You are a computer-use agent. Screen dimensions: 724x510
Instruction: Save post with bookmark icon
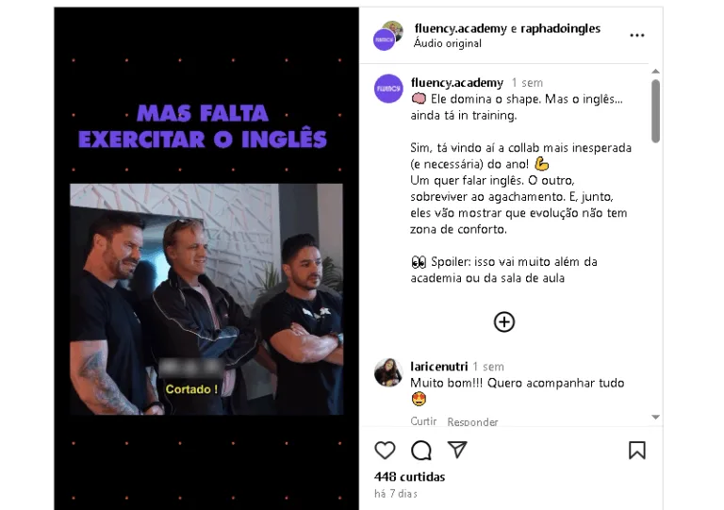pos(636,450)
